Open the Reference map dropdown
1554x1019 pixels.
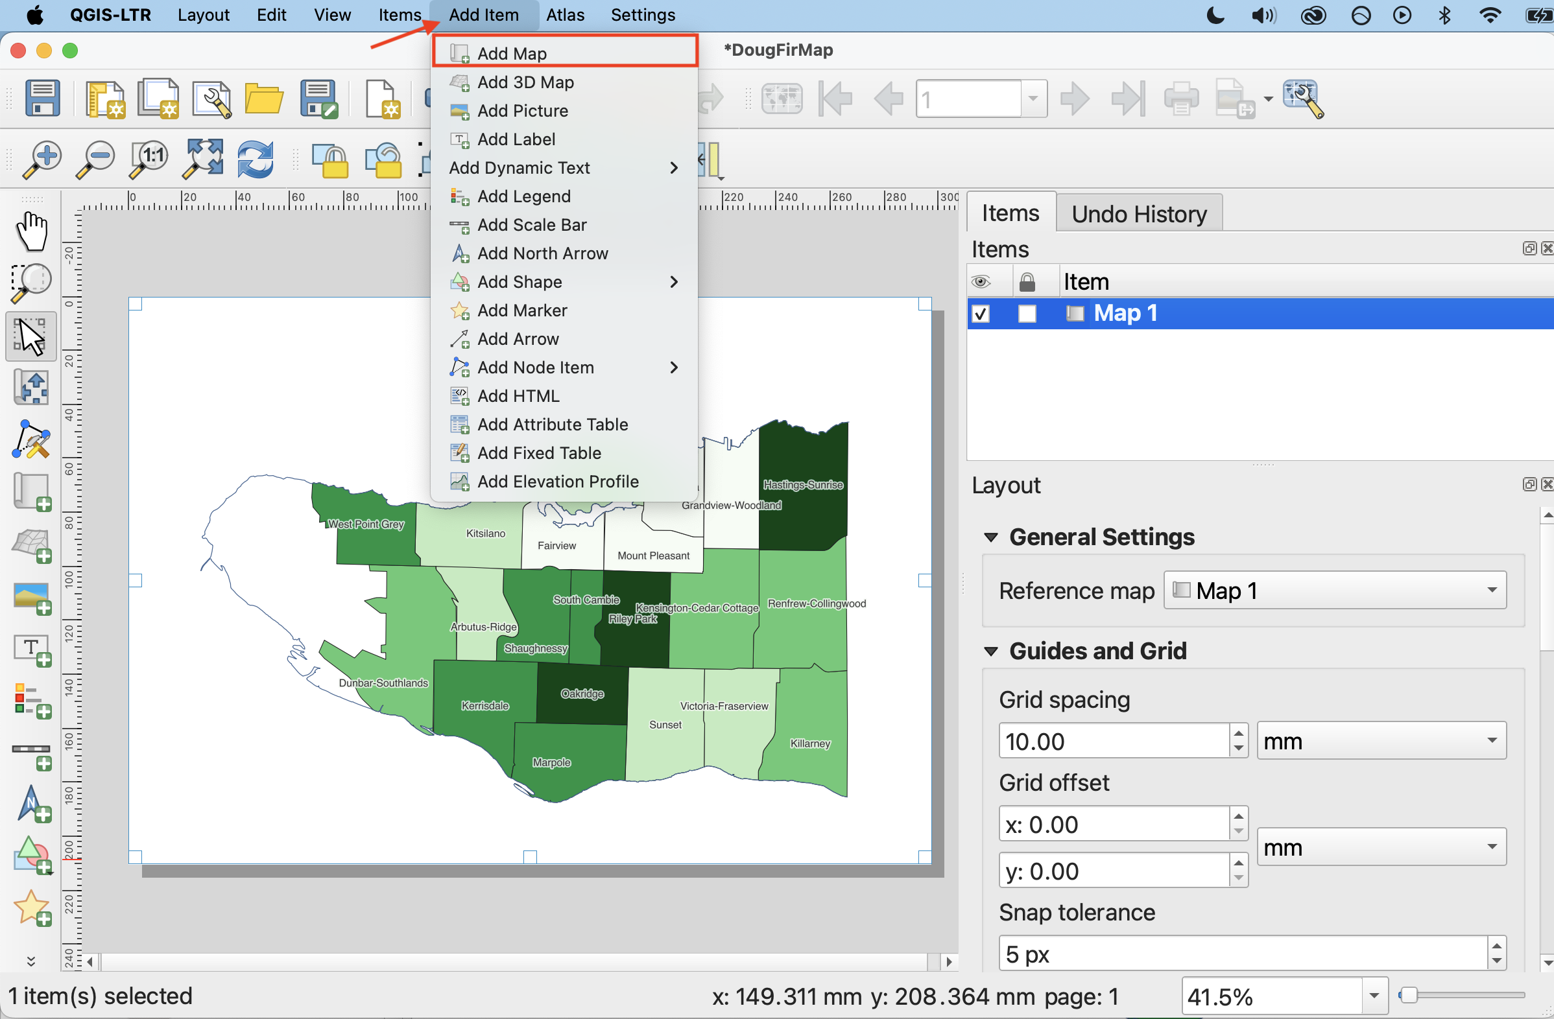(x=1335, y=591)
